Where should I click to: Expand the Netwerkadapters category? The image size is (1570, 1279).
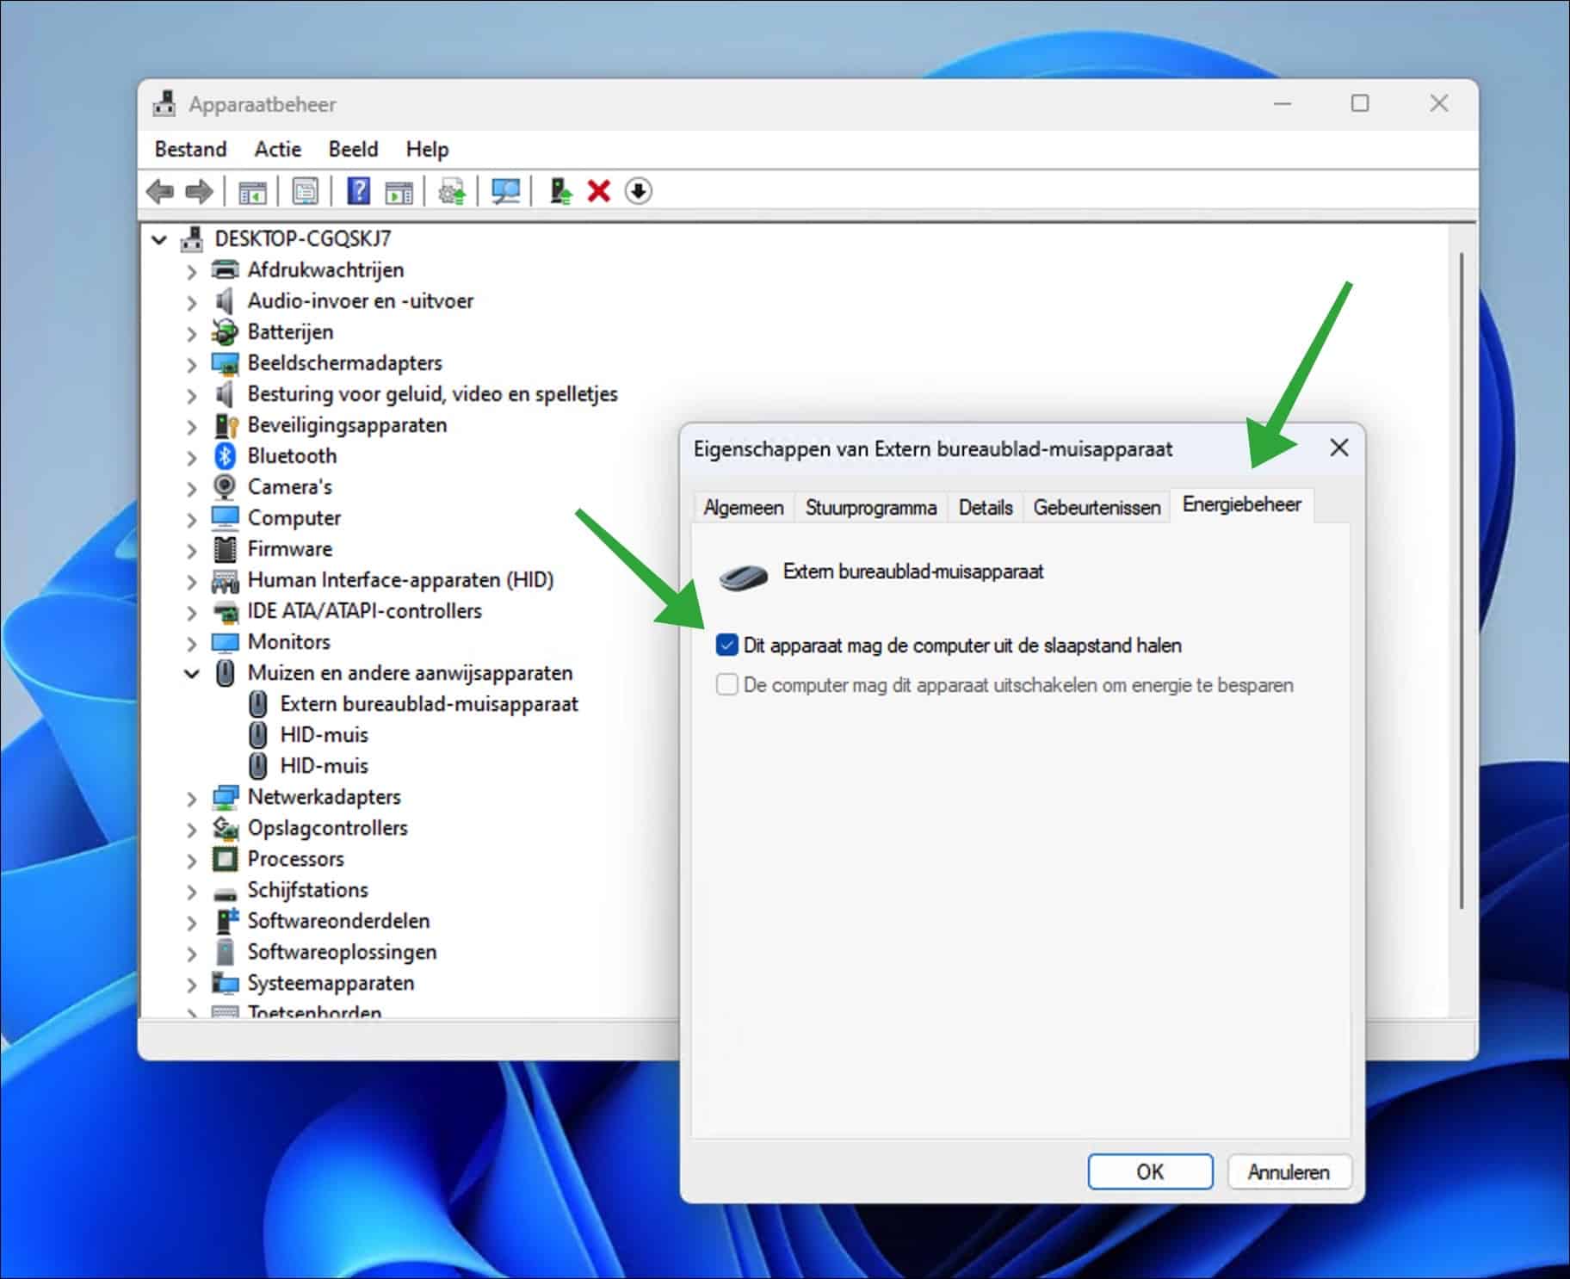(x=191, y=797)
